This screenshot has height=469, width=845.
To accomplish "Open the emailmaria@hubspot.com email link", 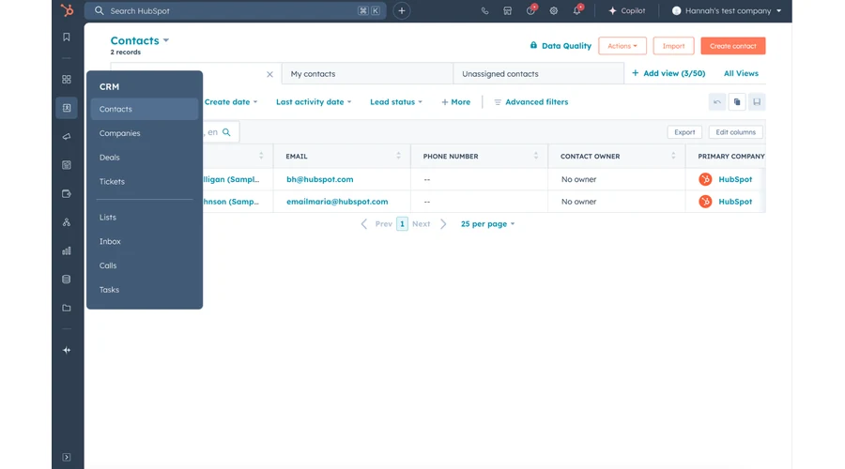I will click(337, 202).
